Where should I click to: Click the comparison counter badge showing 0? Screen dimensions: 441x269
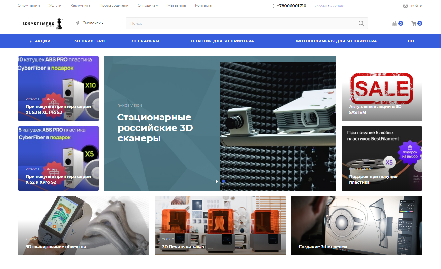coord(401,24)
